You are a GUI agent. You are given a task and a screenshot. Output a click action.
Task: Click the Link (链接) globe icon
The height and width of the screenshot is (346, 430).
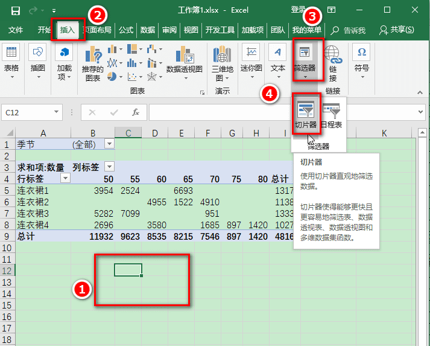[x=333, y=54]
